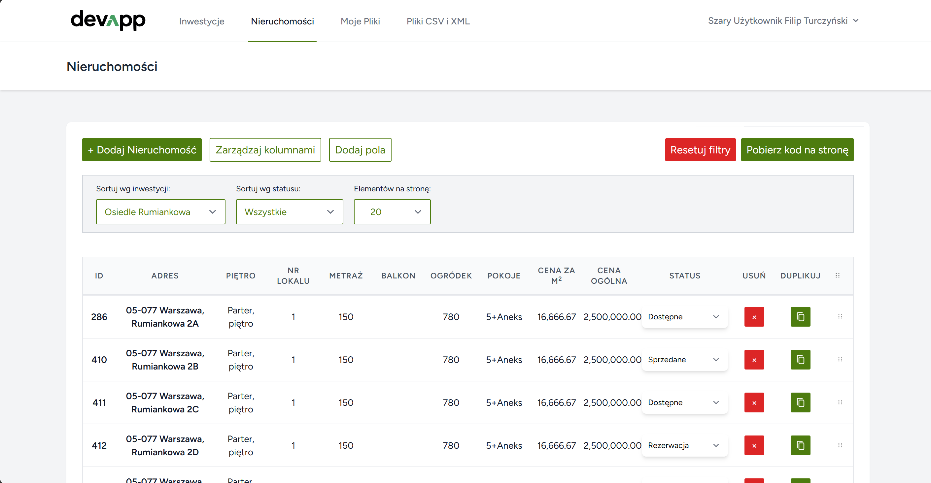Click address 05-077 Warszawa, Rumiankowa 2D
This screenshot has width=931, height=483.
coord(165,445)
